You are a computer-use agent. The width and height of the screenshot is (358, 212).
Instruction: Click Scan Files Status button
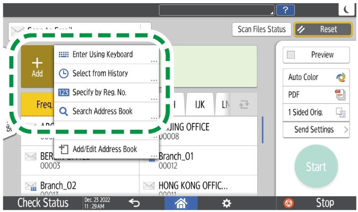point(260,30)
